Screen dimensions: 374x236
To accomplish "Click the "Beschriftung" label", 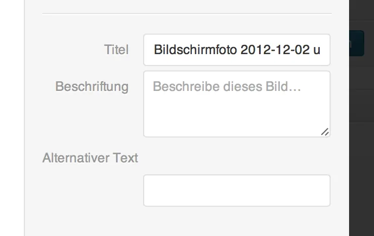I will [x=92, y=87].
